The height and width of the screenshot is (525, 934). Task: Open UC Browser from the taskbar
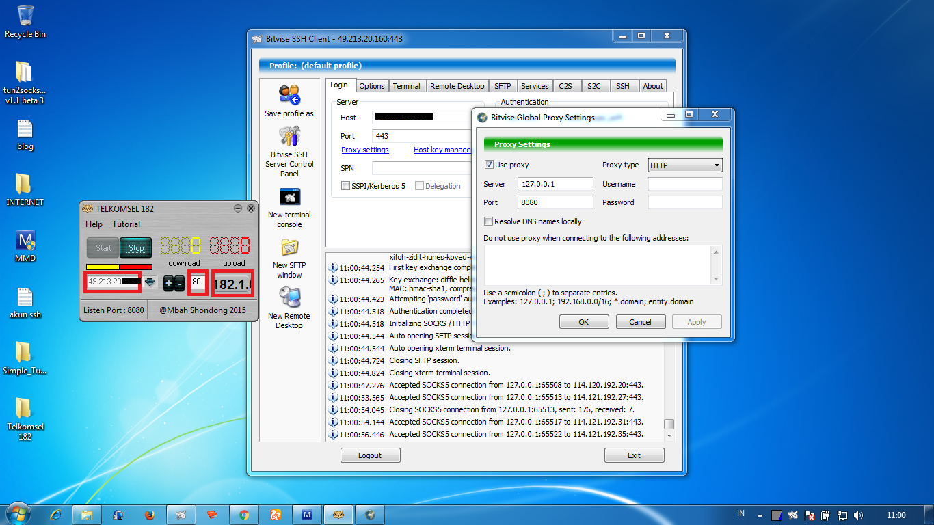tap(276, 515)
